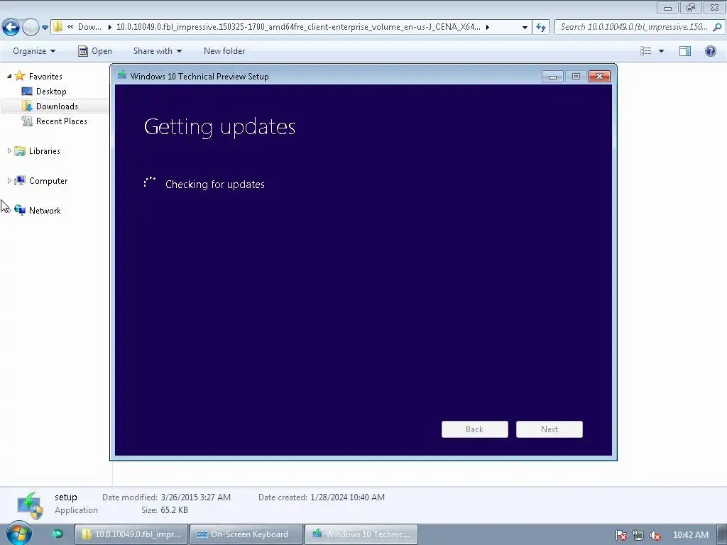Change the view with the views icon
727x545 pixels.
point(646,51)
